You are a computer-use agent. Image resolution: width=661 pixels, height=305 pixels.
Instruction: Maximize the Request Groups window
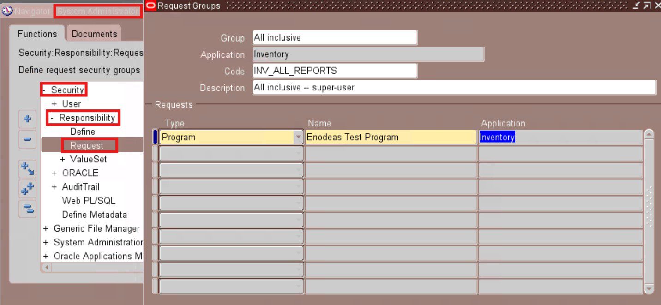click(x=647, y=6)
